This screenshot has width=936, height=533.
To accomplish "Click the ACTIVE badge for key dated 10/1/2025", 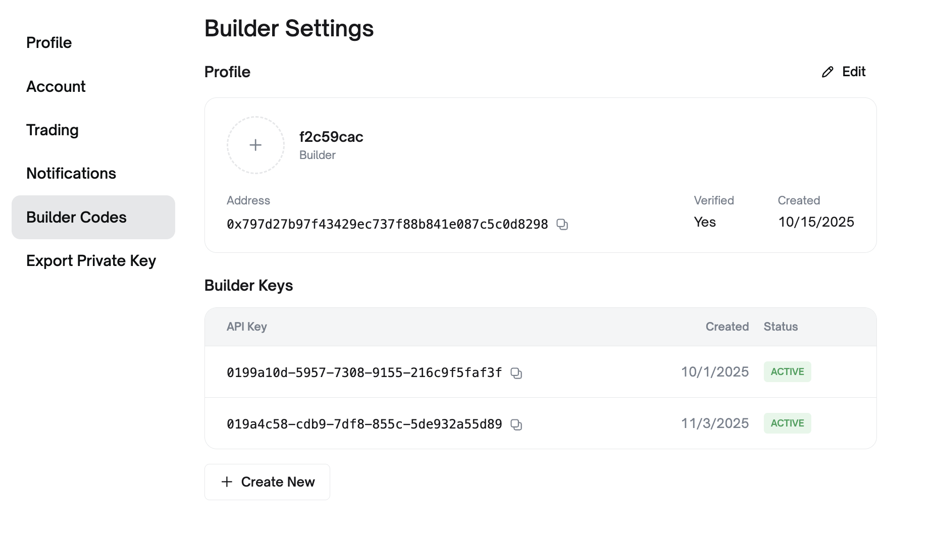I will pyautogui.click(x=787, y=371).
